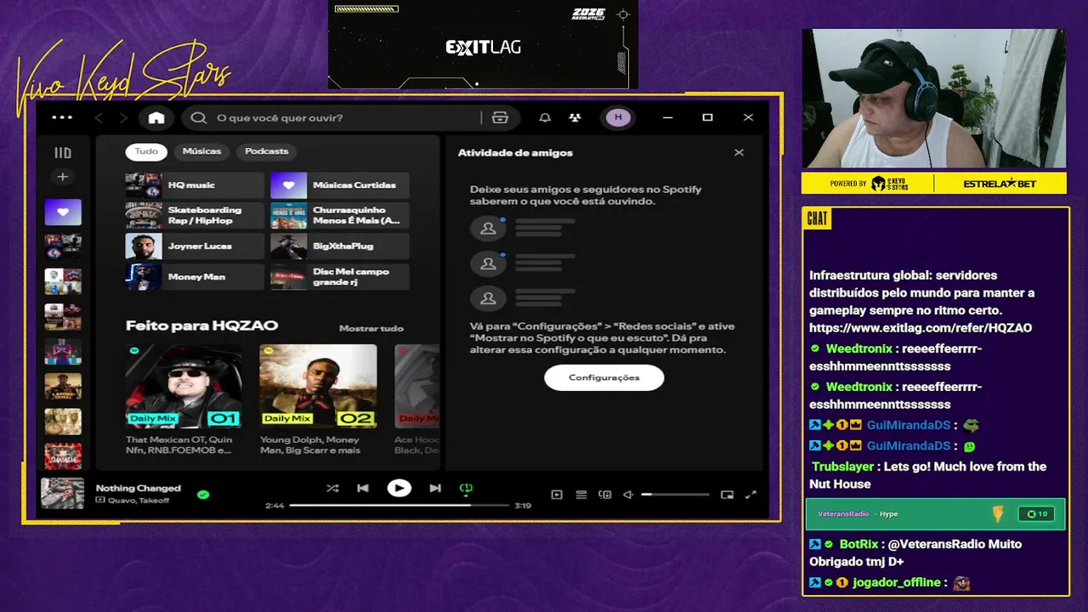
Task: Open the notifications bell
Action: [x=545, y=117]
